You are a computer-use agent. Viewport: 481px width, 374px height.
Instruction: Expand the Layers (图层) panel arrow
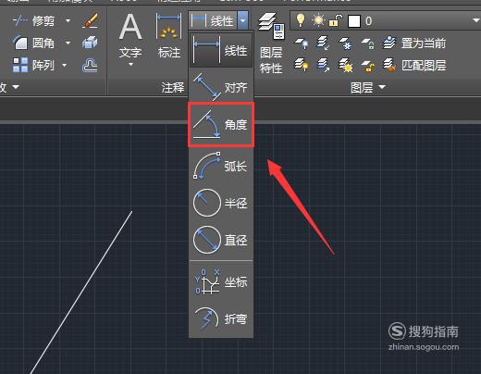(x=382, y=87)
